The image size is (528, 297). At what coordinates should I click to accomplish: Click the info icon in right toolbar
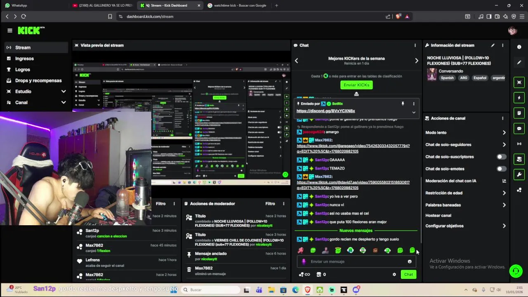pyautogui.click(x=519, y=47)
